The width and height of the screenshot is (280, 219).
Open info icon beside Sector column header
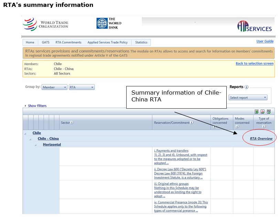pos(72,122)
